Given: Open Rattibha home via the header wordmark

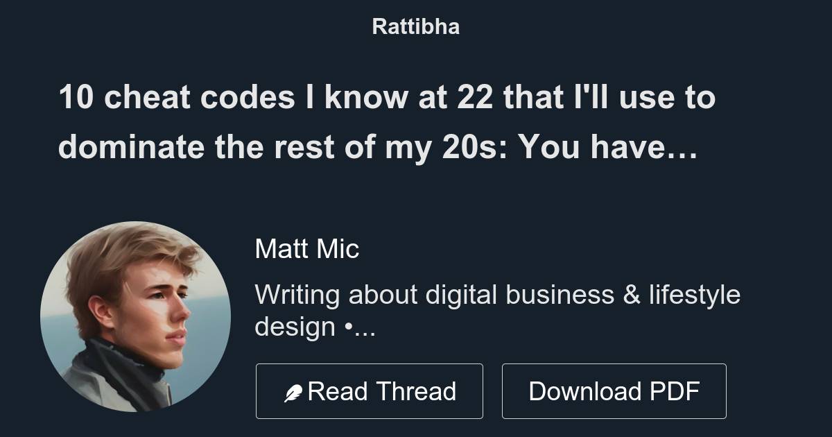Looking at the screenshot, I should click(415, 27).
